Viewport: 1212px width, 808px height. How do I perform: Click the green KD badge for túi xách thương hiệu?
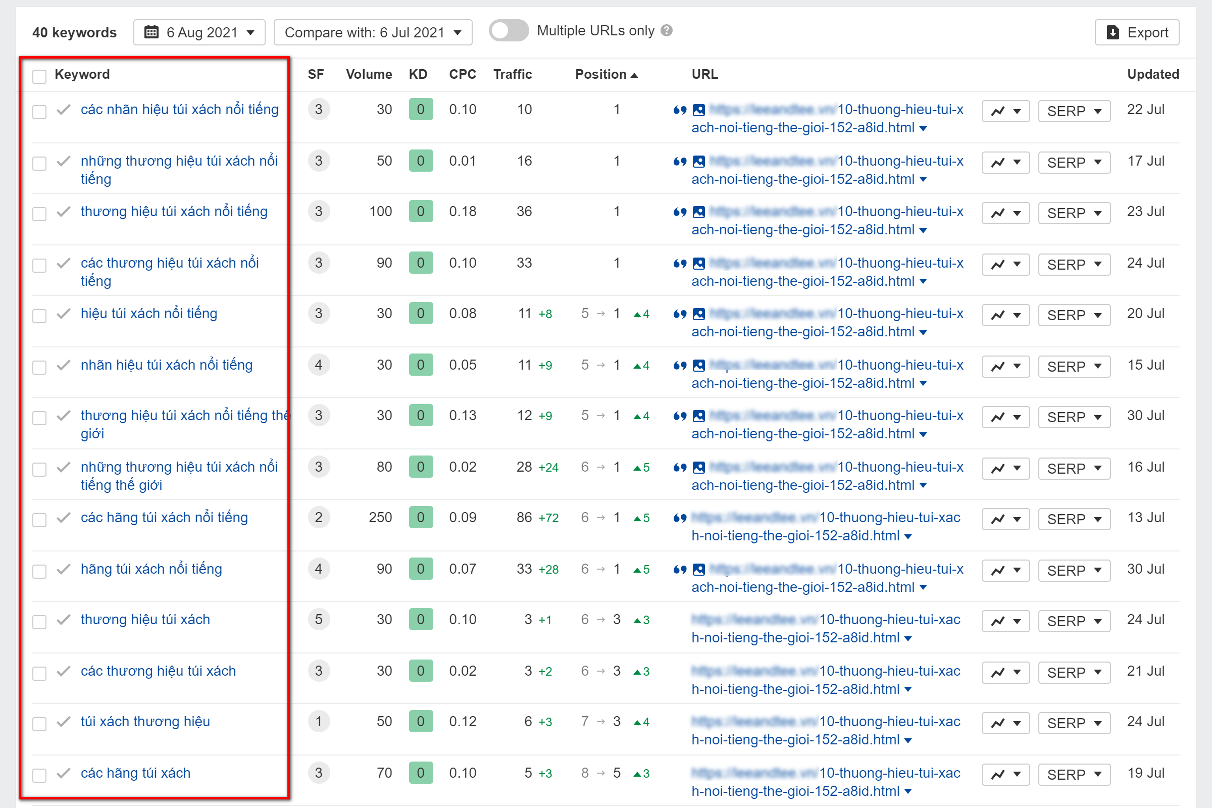pyautogui.click(x=421, y=722)
